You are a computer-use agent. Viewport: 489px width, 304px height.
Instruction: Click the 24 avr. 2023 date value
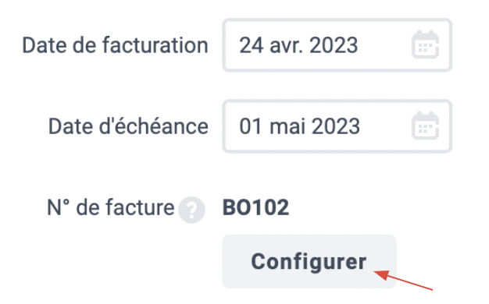(x=298, y=45)
